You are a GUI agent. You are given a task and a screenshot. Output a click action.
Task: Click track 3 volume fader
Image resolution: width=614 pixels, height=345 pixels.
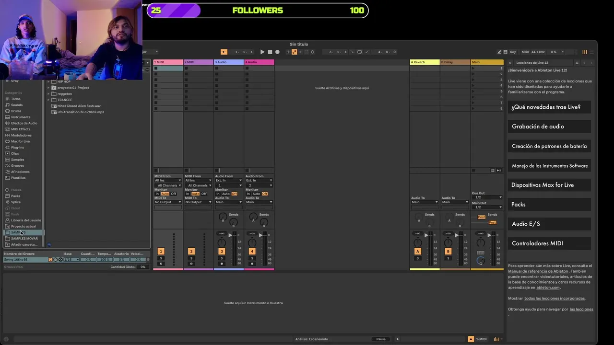230,235
